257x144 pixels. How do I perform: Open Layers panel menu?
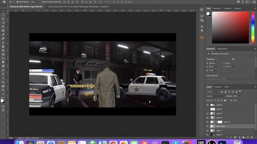(255, 87)
